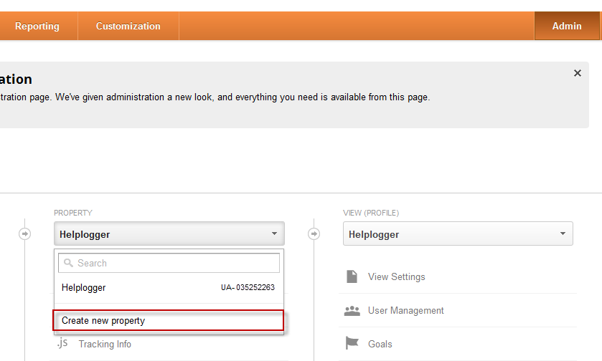Click the arrow circle beside the Property column

(25, 234)
